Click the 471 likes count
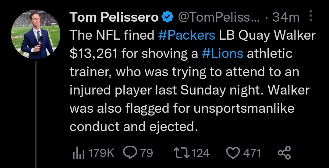The width and height of the screenshot is (329, 168). tap(252, 152)
